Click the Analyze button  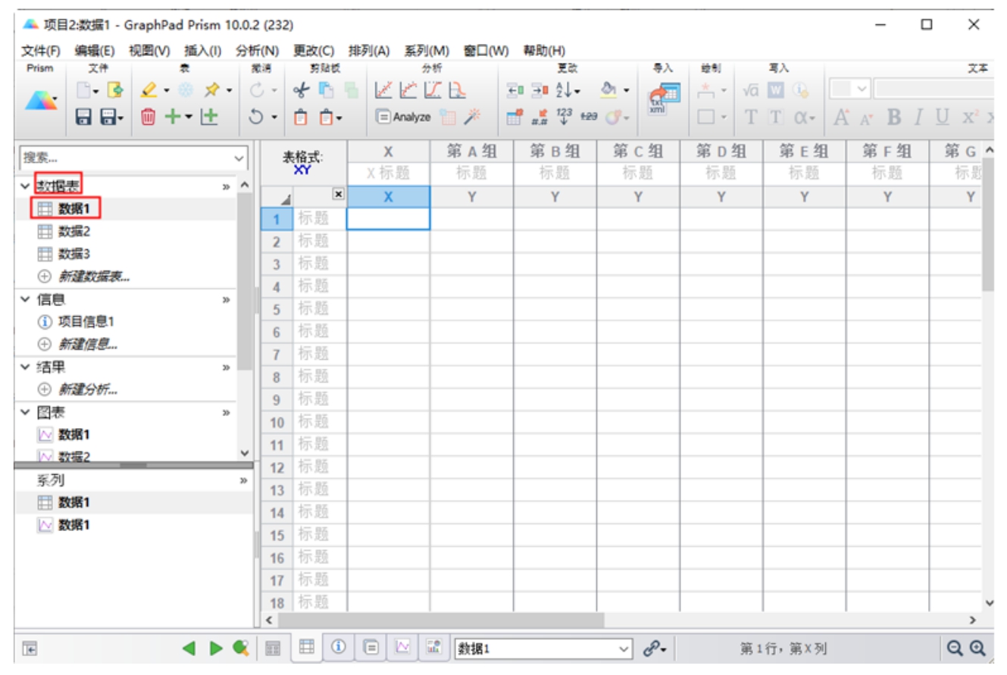[x=404, y=117]
